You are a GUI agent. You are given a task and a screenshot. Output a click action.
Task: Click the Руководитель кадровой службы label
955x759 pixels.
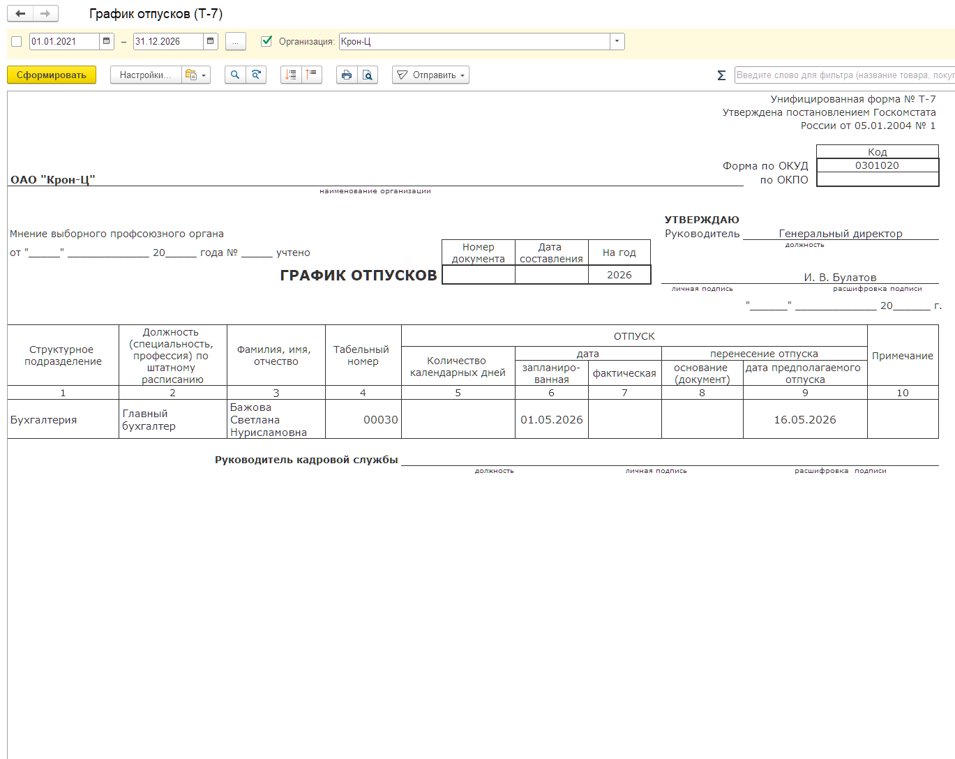point(306,460)
